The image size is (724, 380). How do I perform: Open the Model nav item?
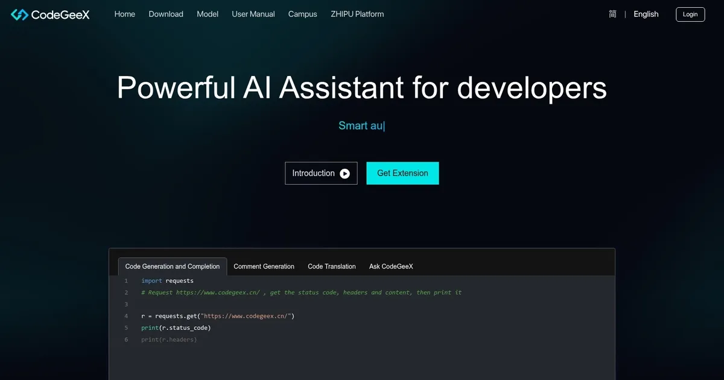click(x=208, y=14)
